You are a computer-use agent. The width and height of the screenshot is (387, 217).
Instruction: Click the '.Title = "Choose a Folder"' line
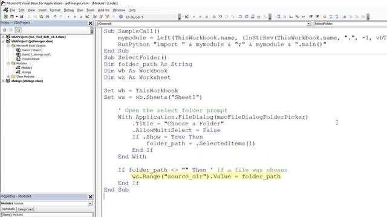point(178,124)
